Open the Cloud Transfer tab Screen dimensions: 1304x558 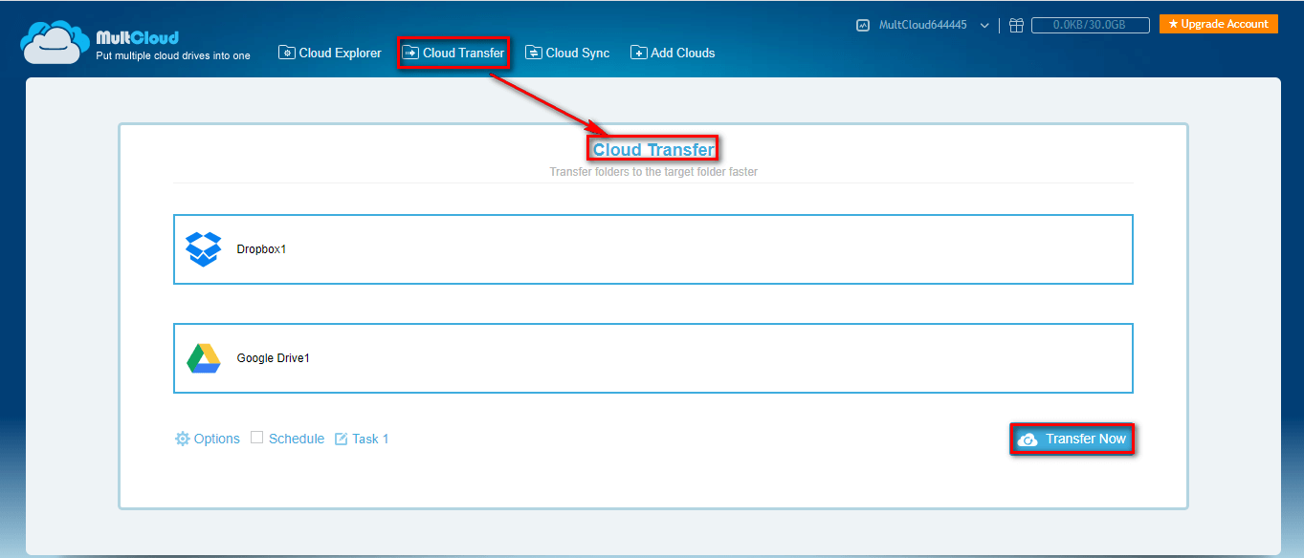pos(453,53)
